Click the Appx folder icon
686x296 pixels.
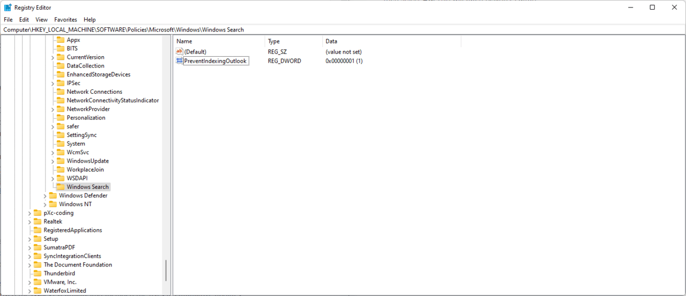60,40
